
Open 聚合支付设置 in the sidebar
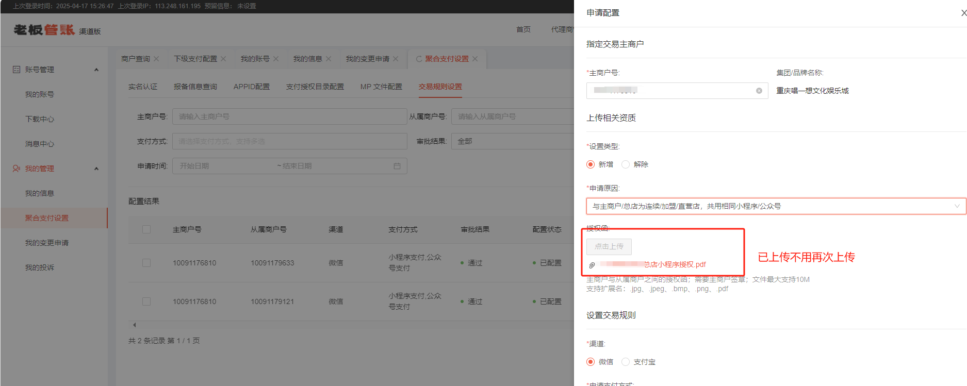pyautogui.click(x=47, y=218)
